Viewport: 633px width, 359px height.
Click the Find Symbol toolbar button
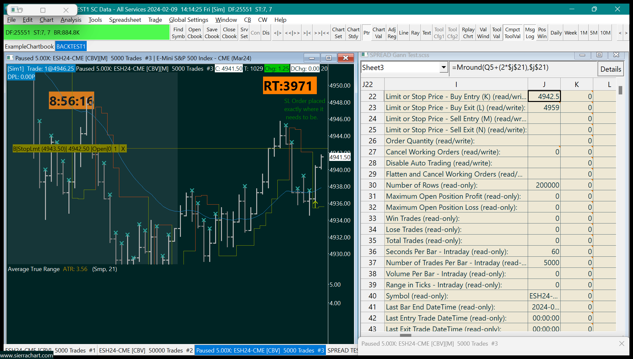coord(178,33)
